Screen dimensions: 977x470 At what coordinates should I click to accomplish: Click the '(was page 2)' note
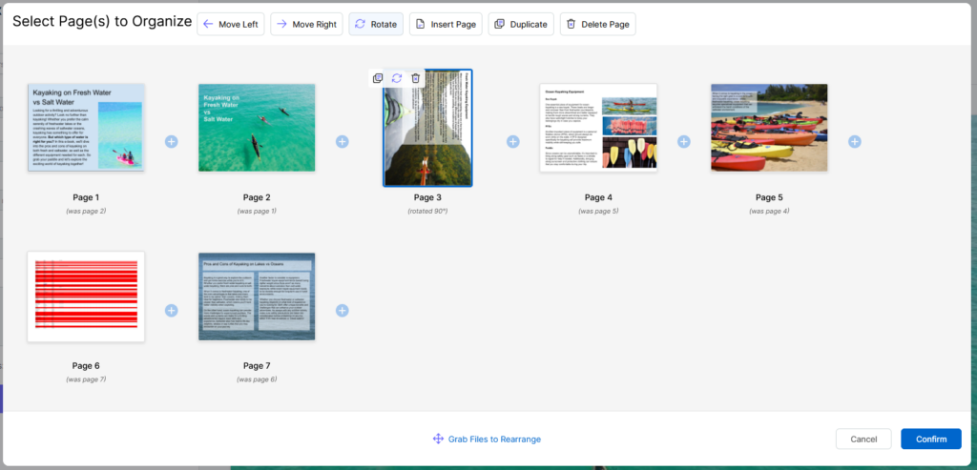point(86,211)
